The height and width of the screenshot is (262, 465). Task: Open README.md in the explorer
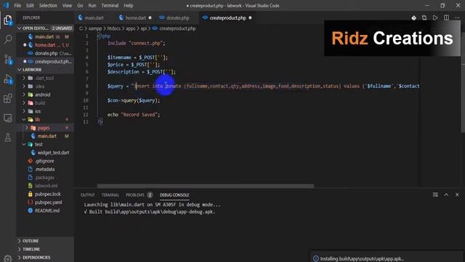(x=45, y=210)
